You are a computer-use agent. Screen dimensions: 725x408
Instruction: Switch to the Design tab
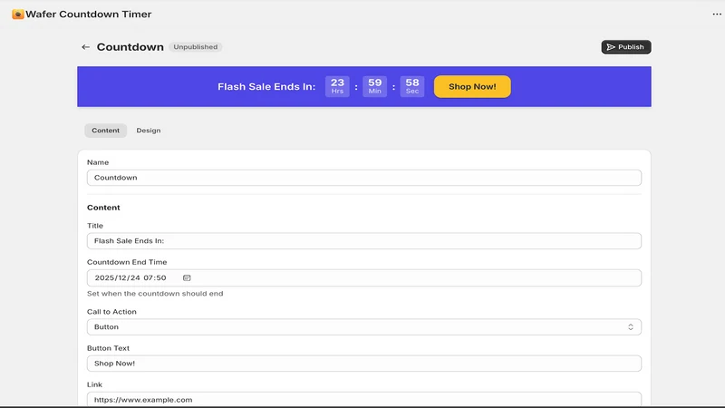[149, 131]
